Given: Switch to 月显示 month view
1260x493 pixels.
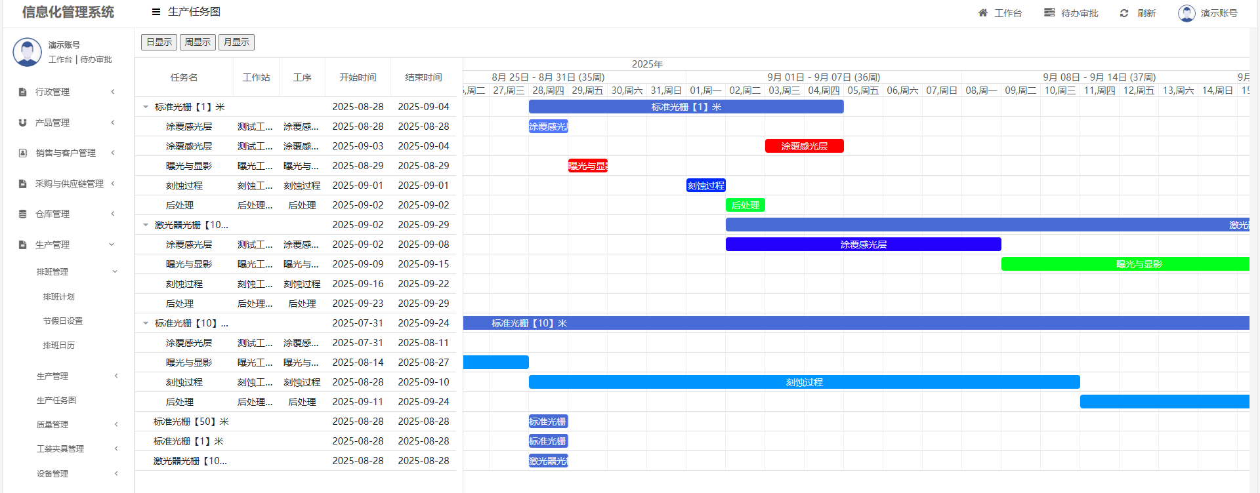Looking at the screenshot, I should (236, 42).
